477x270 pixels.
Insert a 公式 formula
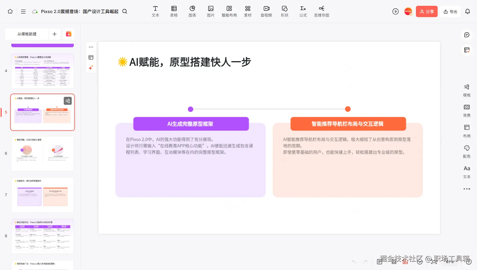(303, 11)
